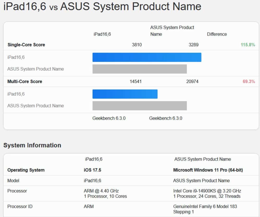Click "1 Processor, 24 Cores, 32 Threads"
The image size is (260, 217).
click(x=207, y=196)
